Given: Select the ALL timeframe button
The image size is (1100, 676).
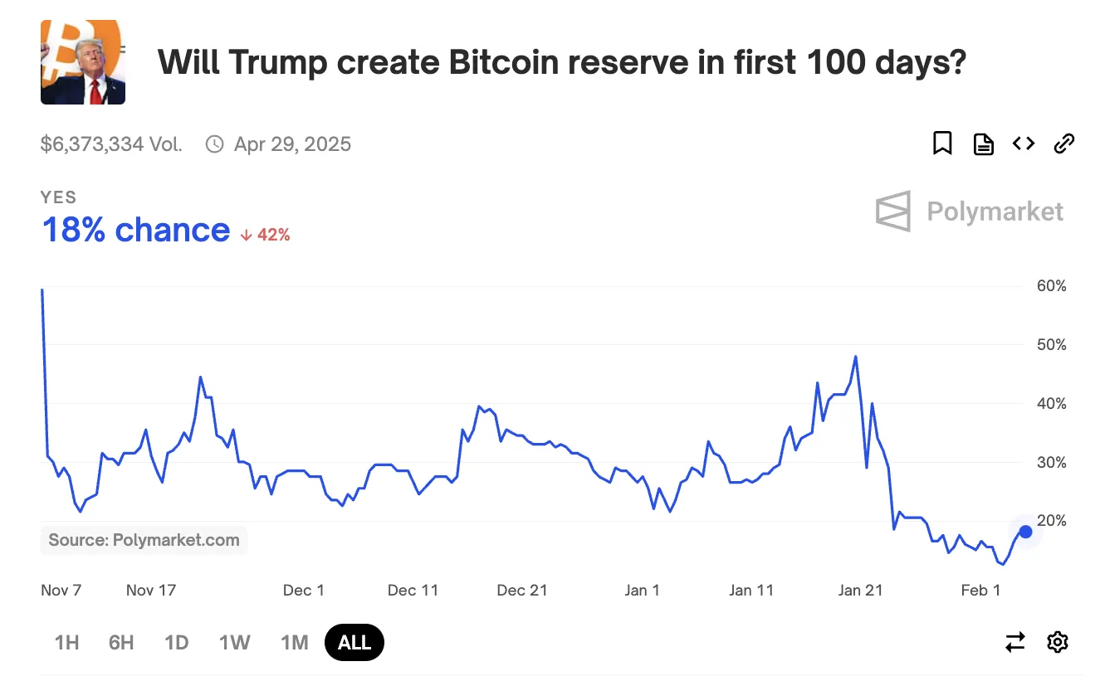Looking at the screenshot, I should (x=354, y=642).
